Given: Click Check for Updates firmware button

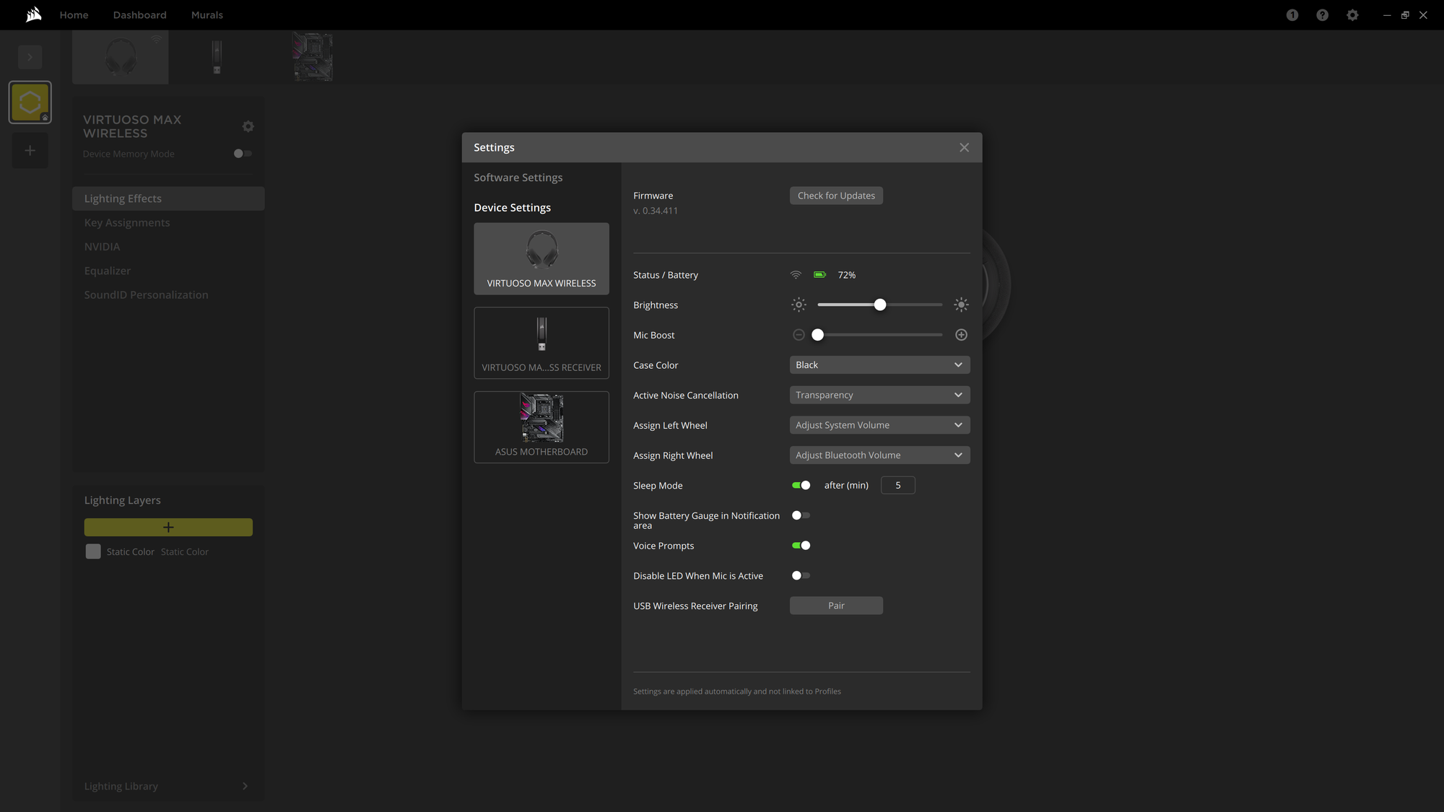Looking at the screenshot, I should tap(836, 196).
